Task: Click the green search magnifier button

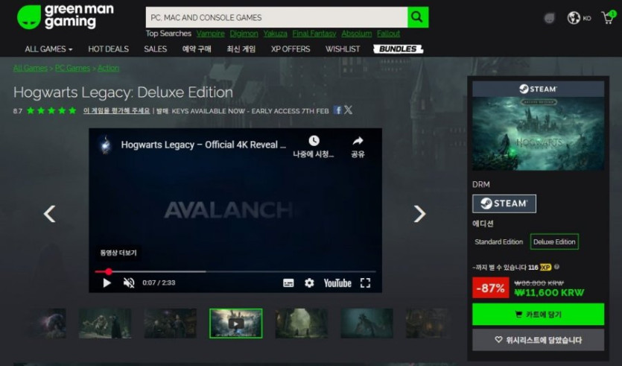Action: pos(418,16)
